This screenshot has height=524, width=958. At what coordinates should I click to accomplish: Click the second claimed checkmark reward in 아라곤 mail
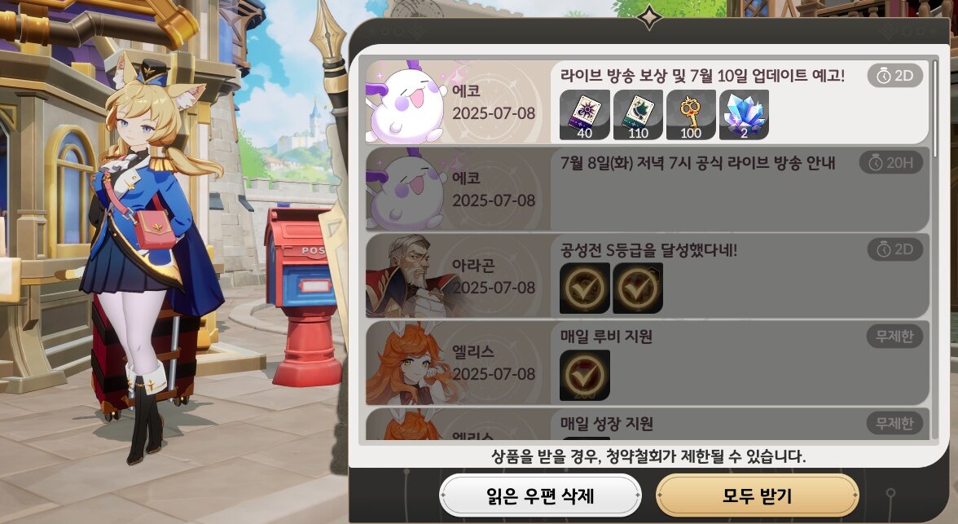pyautogui.click(x=638, y=288)
